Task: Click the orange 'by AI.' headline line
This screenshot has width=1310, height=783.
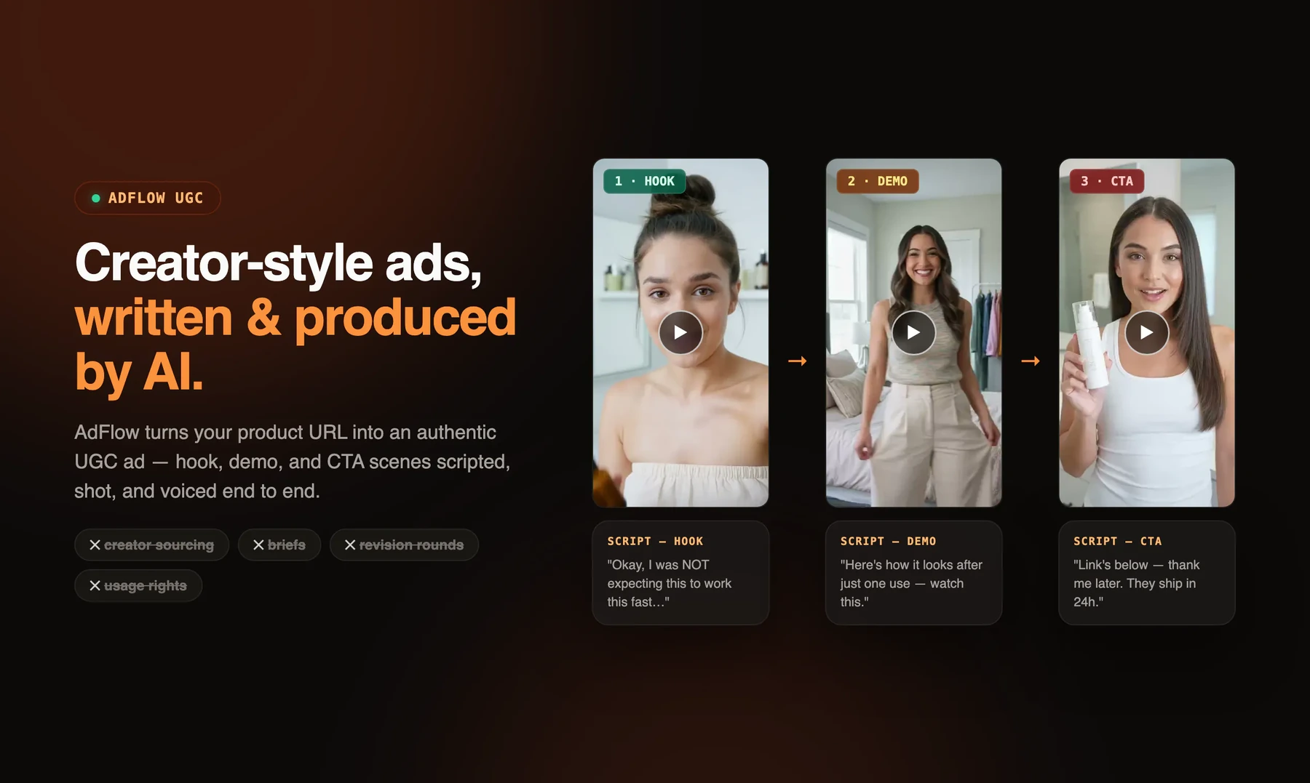Action: (x=139, y=373)
